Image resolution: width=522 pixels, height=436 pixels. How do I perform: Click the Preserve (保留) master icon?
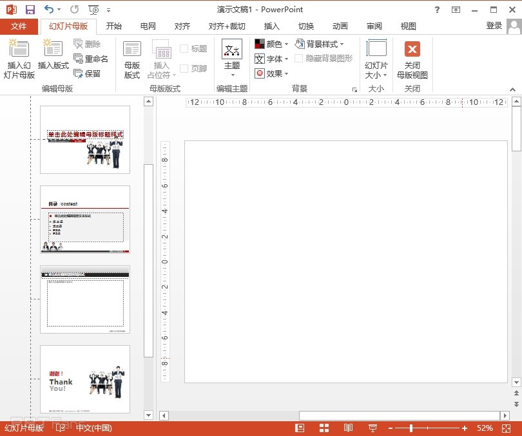(x=79, y=74)
